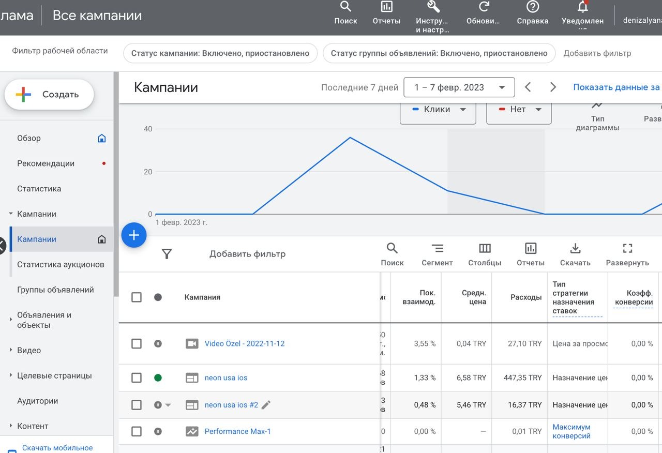Click the Download (Скачать) icon above table
Screen dimensions: 662x453
(x=575, y=249)
